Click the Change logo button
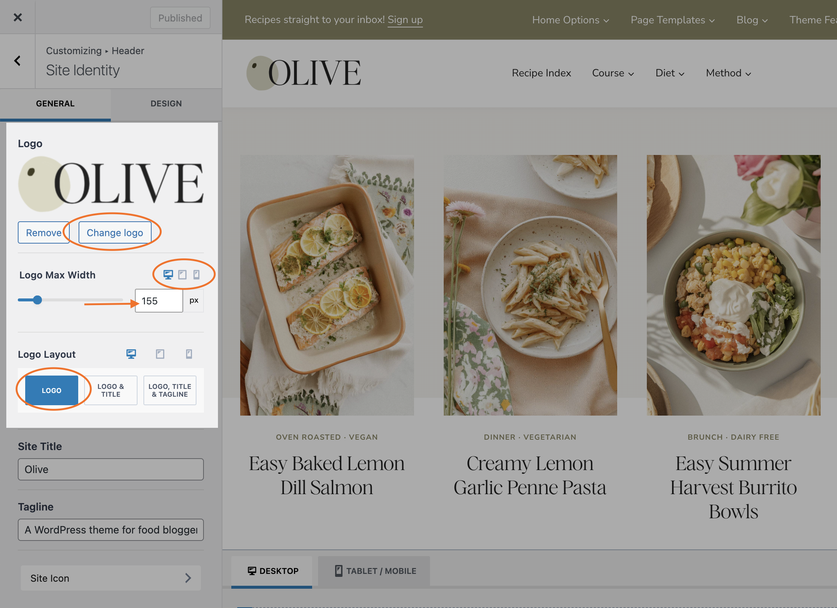Viewport: 837px width, 608px height. pyautogui.click(x=115, y=233)
